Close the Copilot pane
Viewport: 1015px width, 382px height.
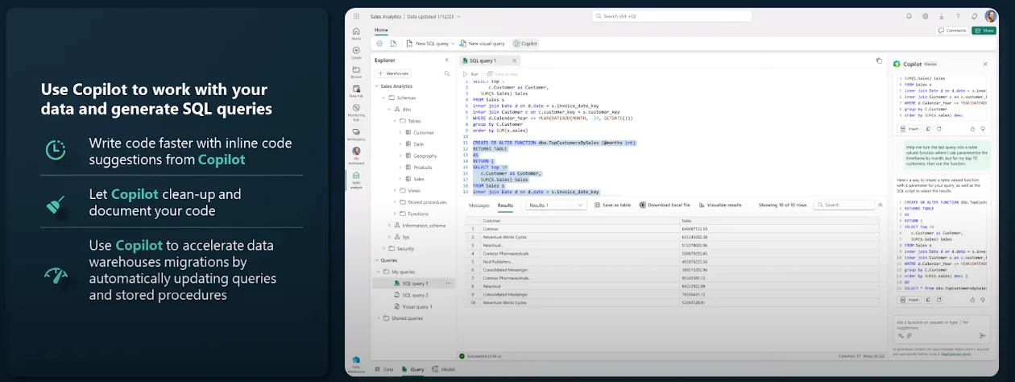tap(984, 64)
